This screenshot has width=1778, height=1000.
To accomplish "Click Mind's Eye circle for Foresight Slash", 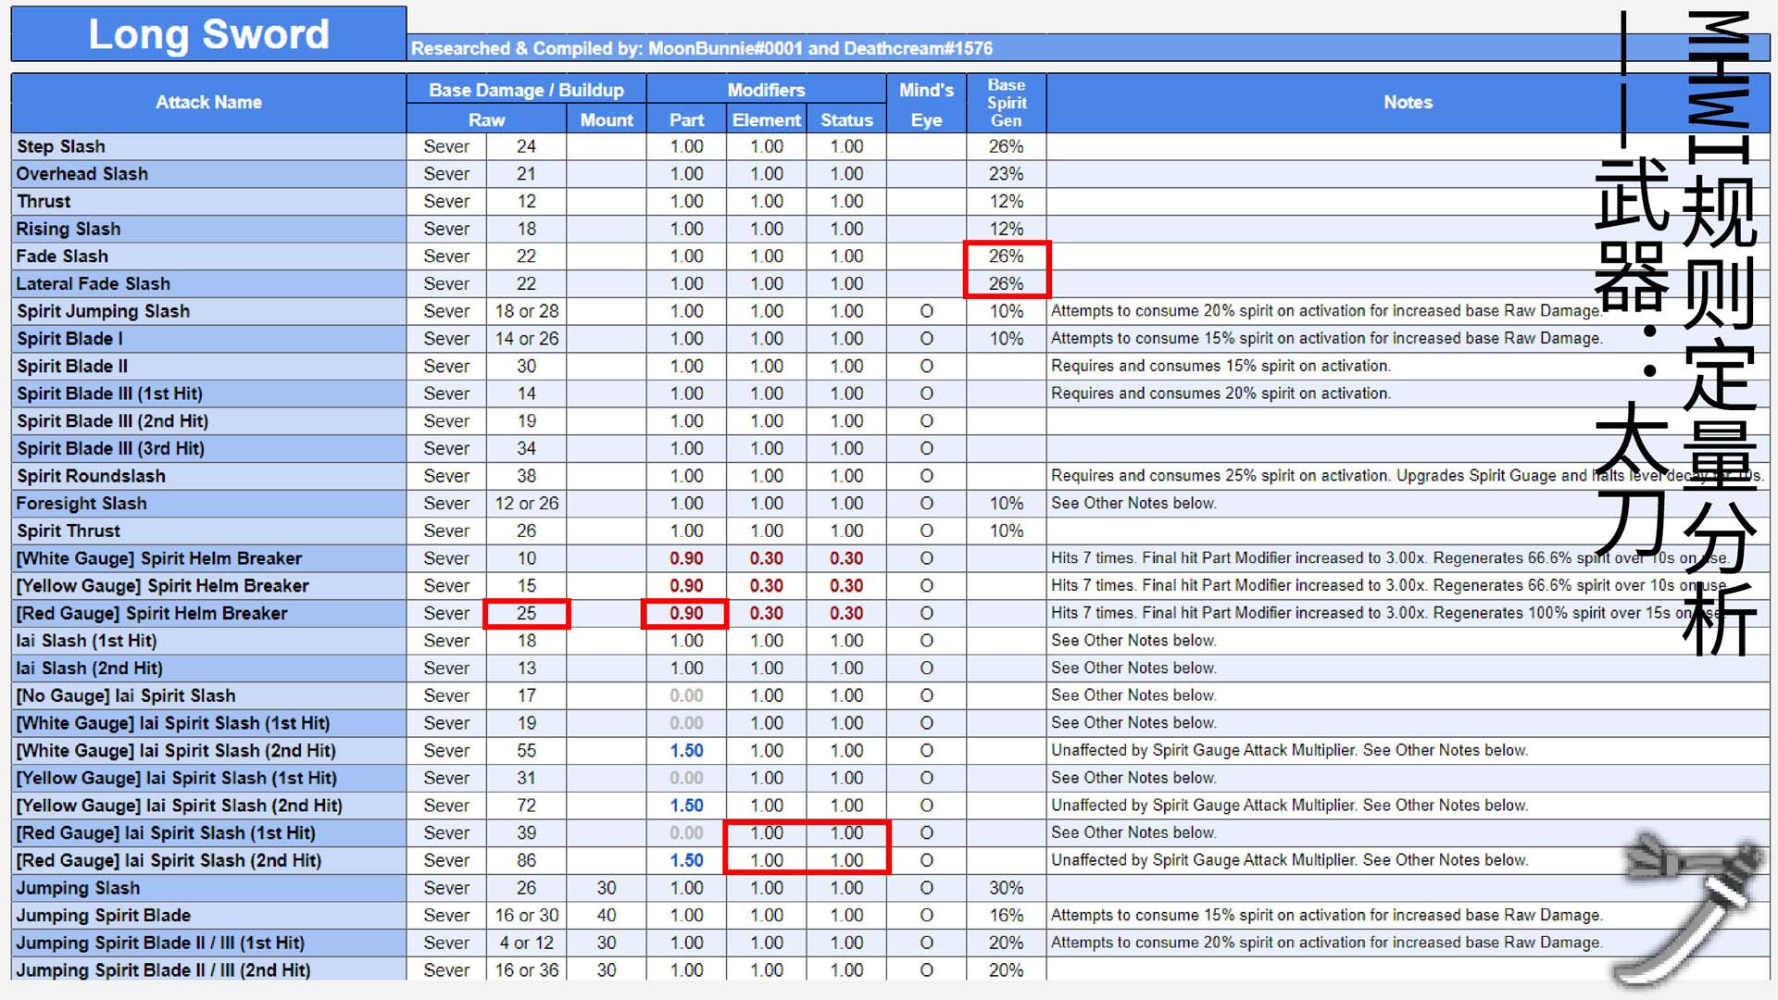I will click(926, 504).
